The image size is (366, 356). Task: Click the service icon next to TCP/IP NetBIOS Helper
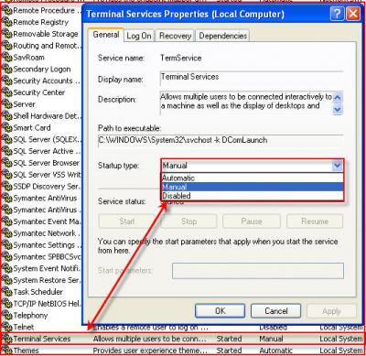(6, 304)
